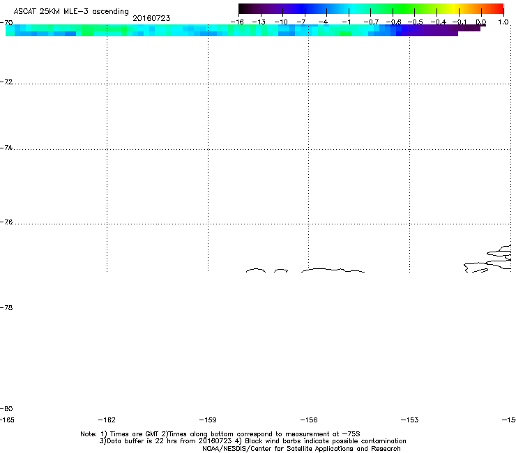Click latitude label -76
The height and width of the screenshot is (453, 516).
[x=6, y=222]
